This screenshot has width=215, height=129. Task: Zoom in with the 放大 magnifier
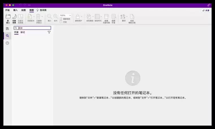55,18
